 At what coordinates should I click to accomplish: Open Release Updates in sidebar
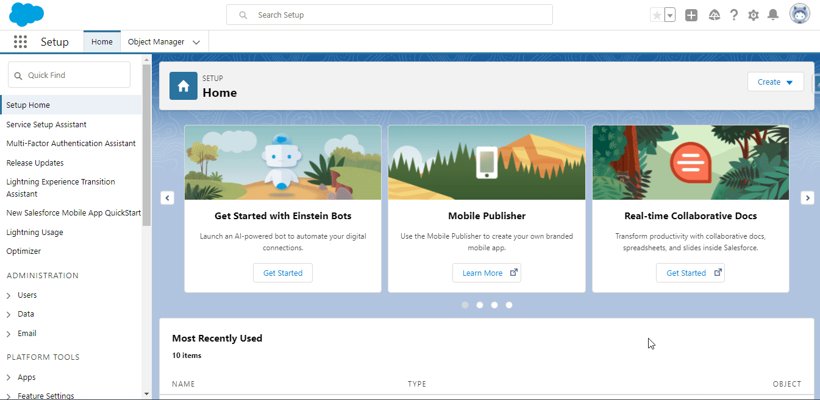click(35, 163)
